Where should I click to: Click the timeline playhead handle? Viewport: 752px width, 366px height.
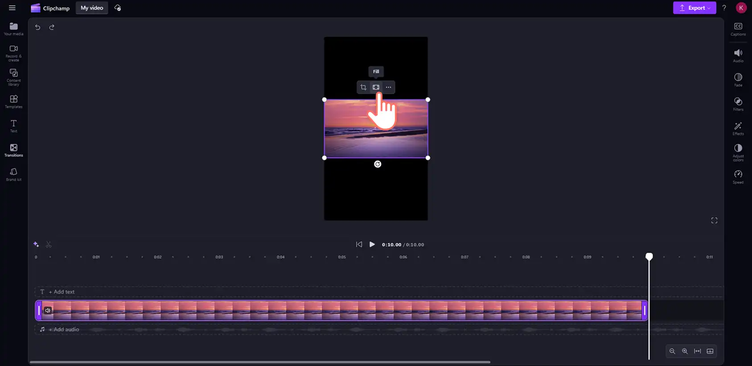[x=649, y=256]
